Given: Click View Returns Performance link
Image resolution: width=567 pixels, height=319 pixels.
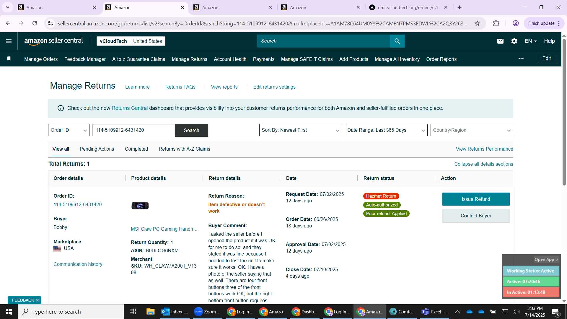Looking at the screenshot, I should [x=484, y=149].
